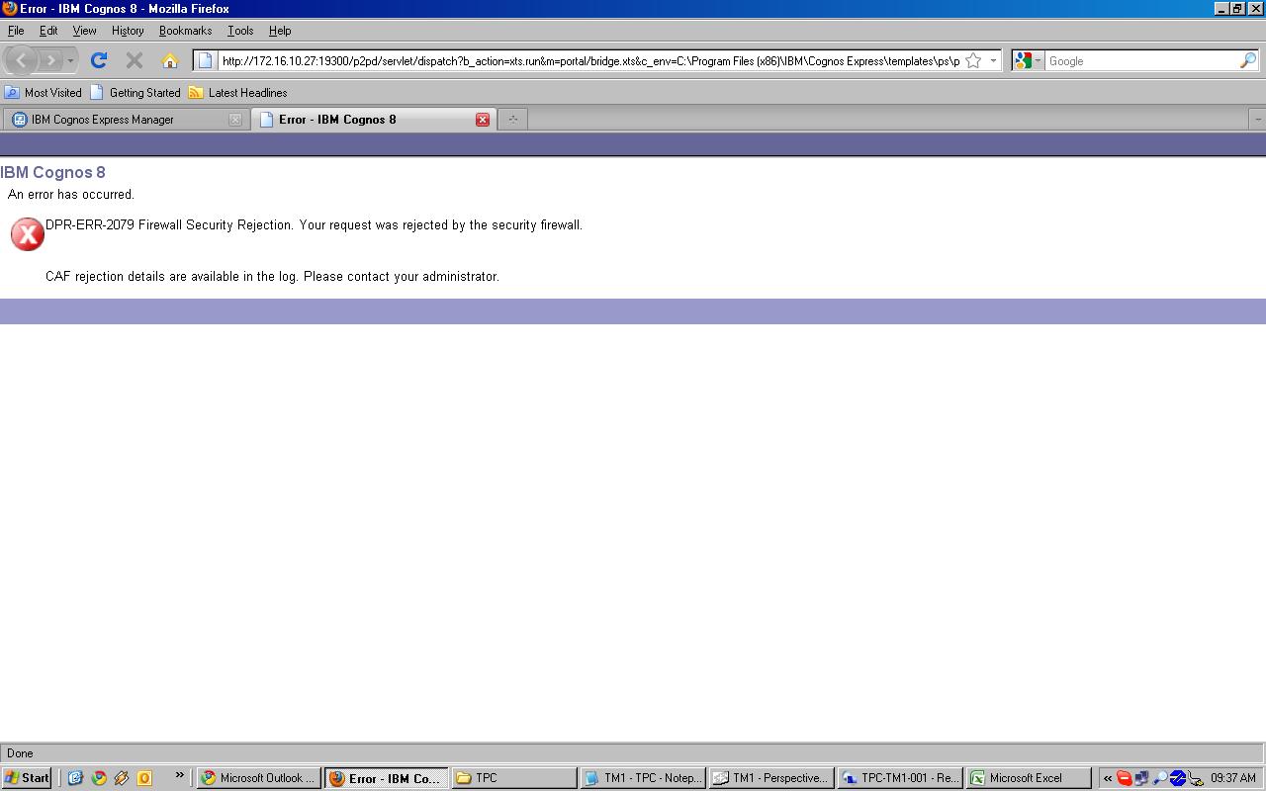This screenshot has height=791, width=1266.
Task: Click the search magnifier icon
Action: tap(1248, 60)
